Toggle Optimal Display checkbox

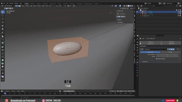[x=157, y=59]
